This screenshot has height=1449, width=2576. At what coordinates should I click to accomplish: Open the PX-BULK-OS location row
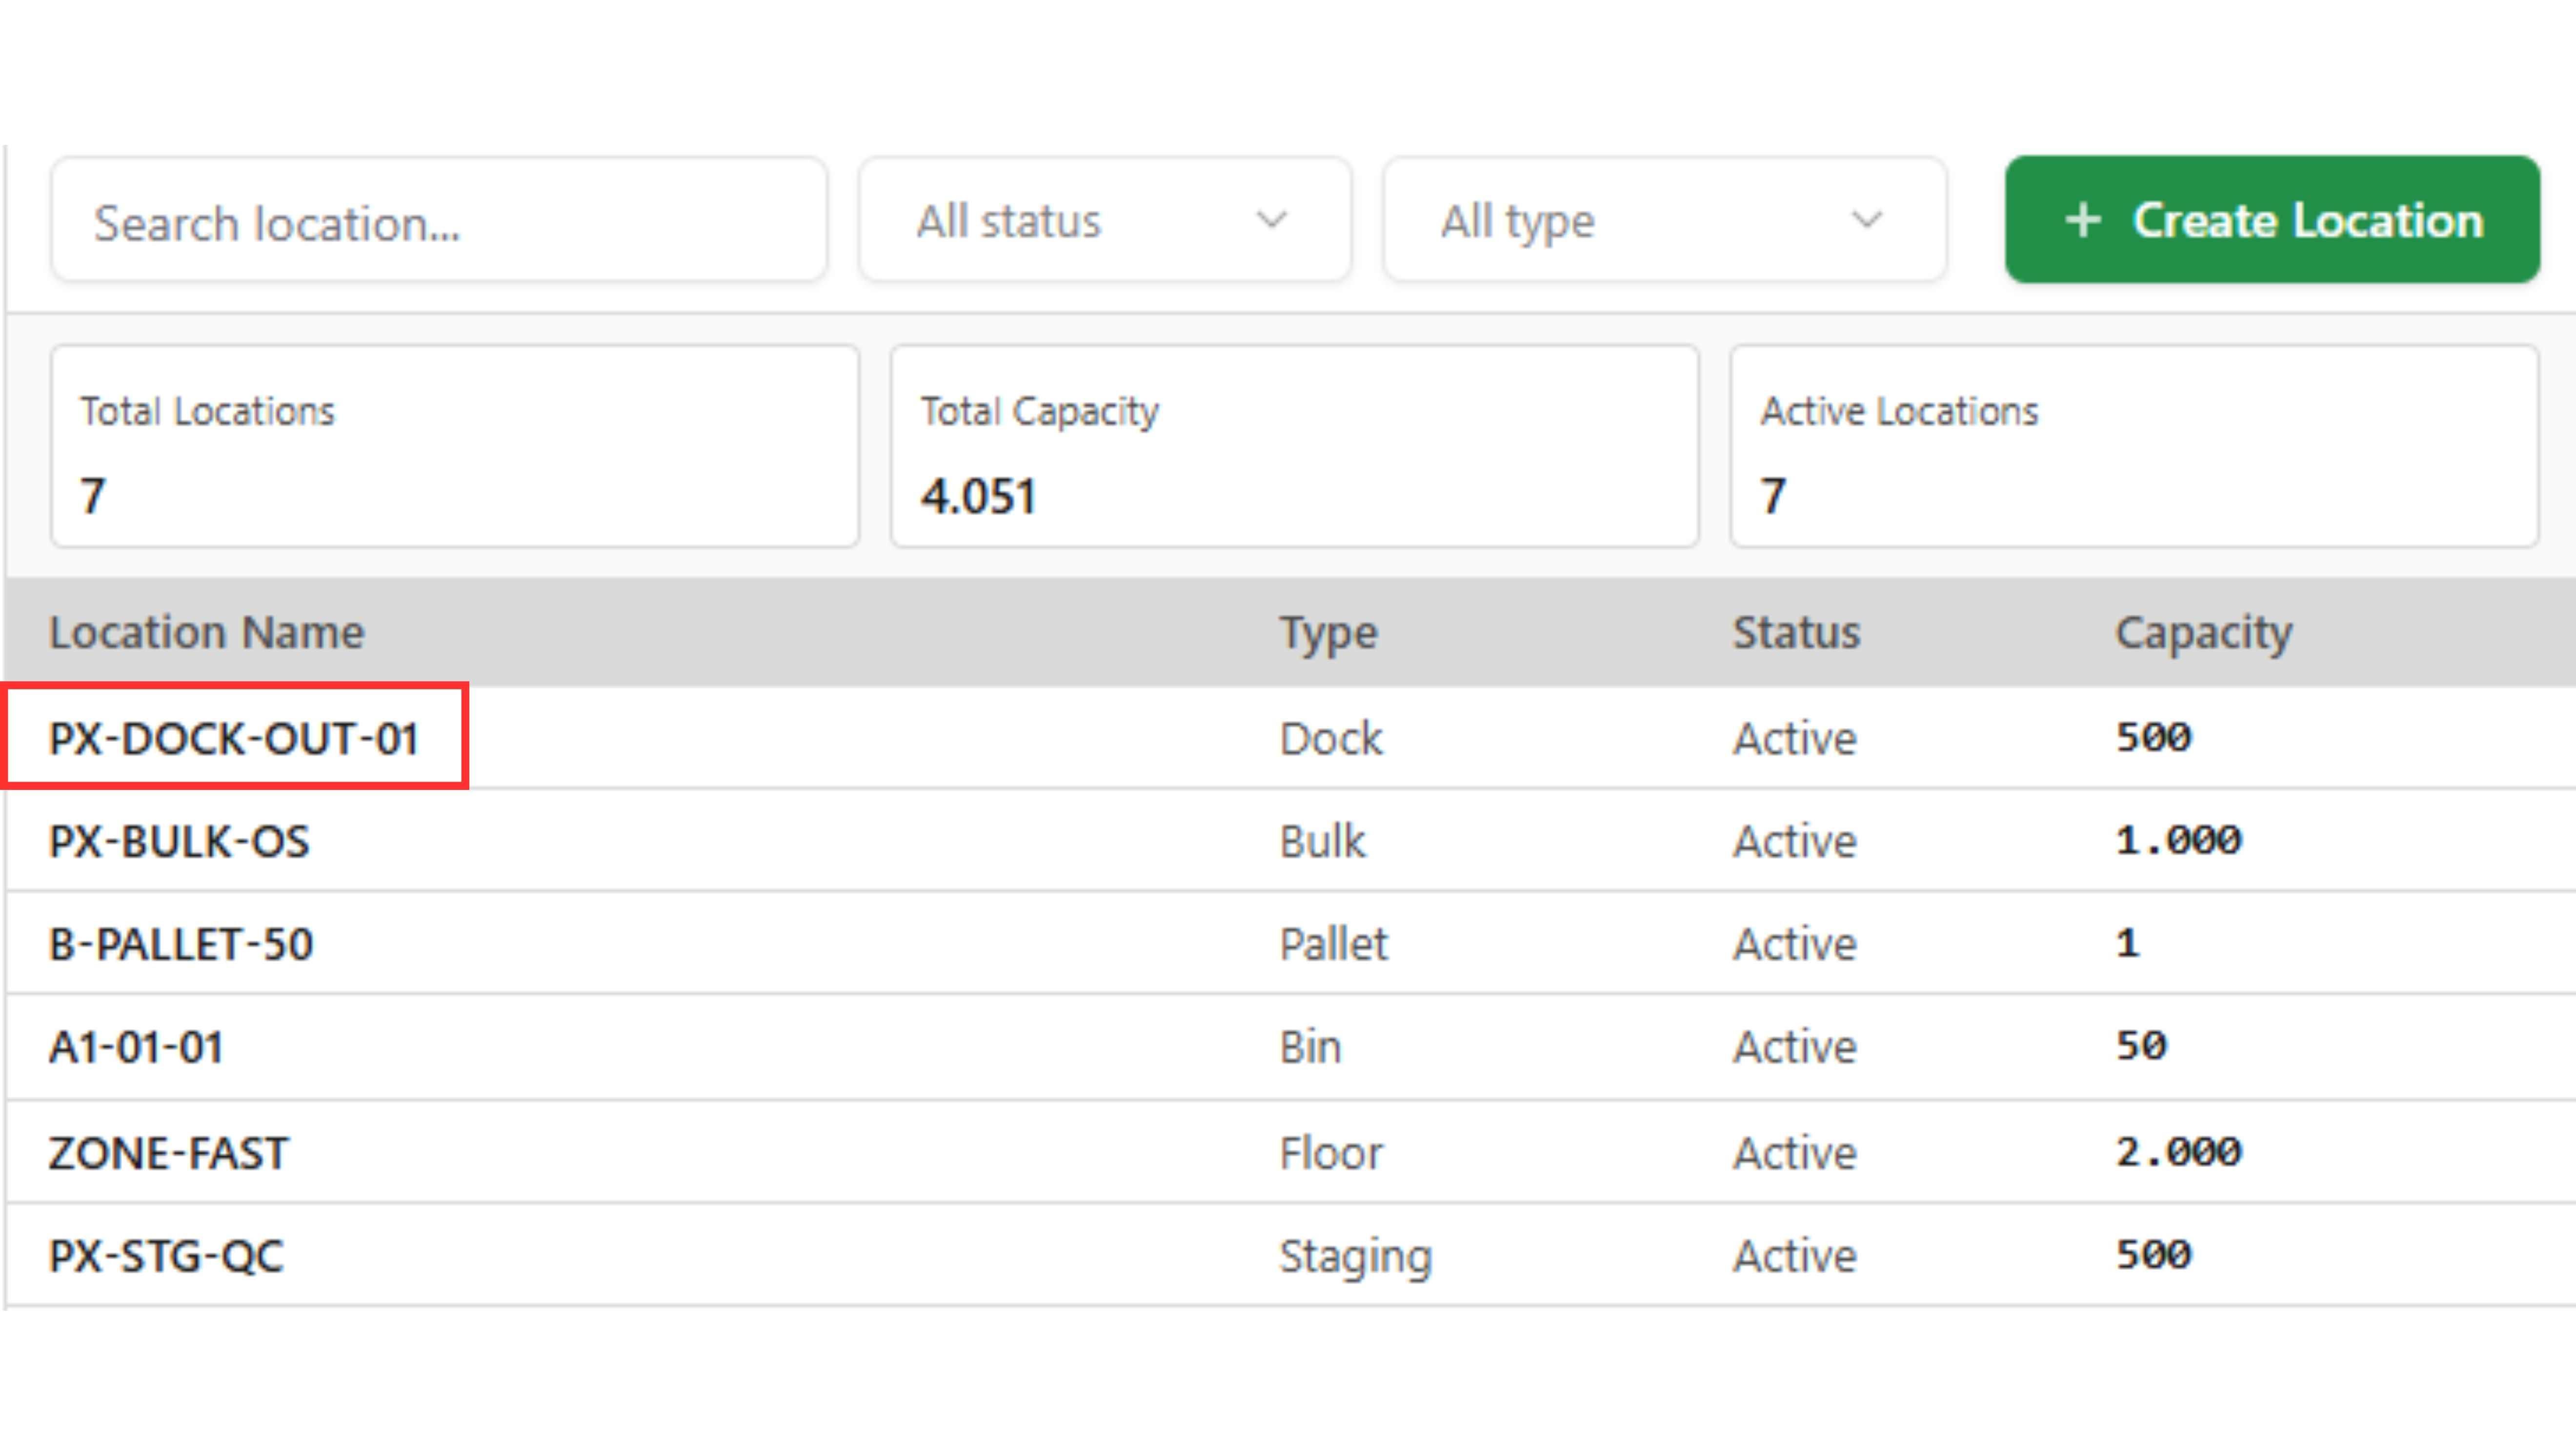(x=180, y=841)
